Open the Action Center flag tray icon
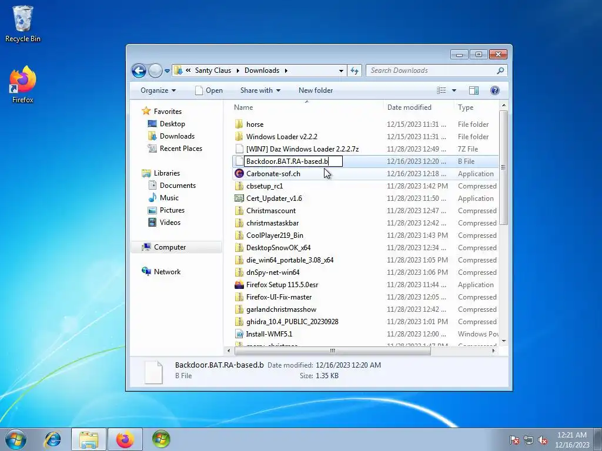602x451 pixels. pos(514,440)
